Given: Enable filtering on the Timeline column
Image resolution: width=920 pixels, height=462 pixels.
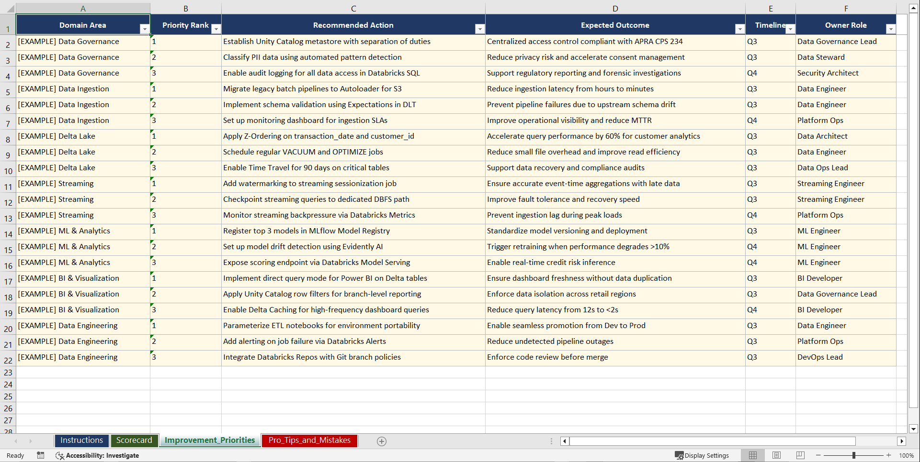Looking at the screenshot, I should click(791, 29).
